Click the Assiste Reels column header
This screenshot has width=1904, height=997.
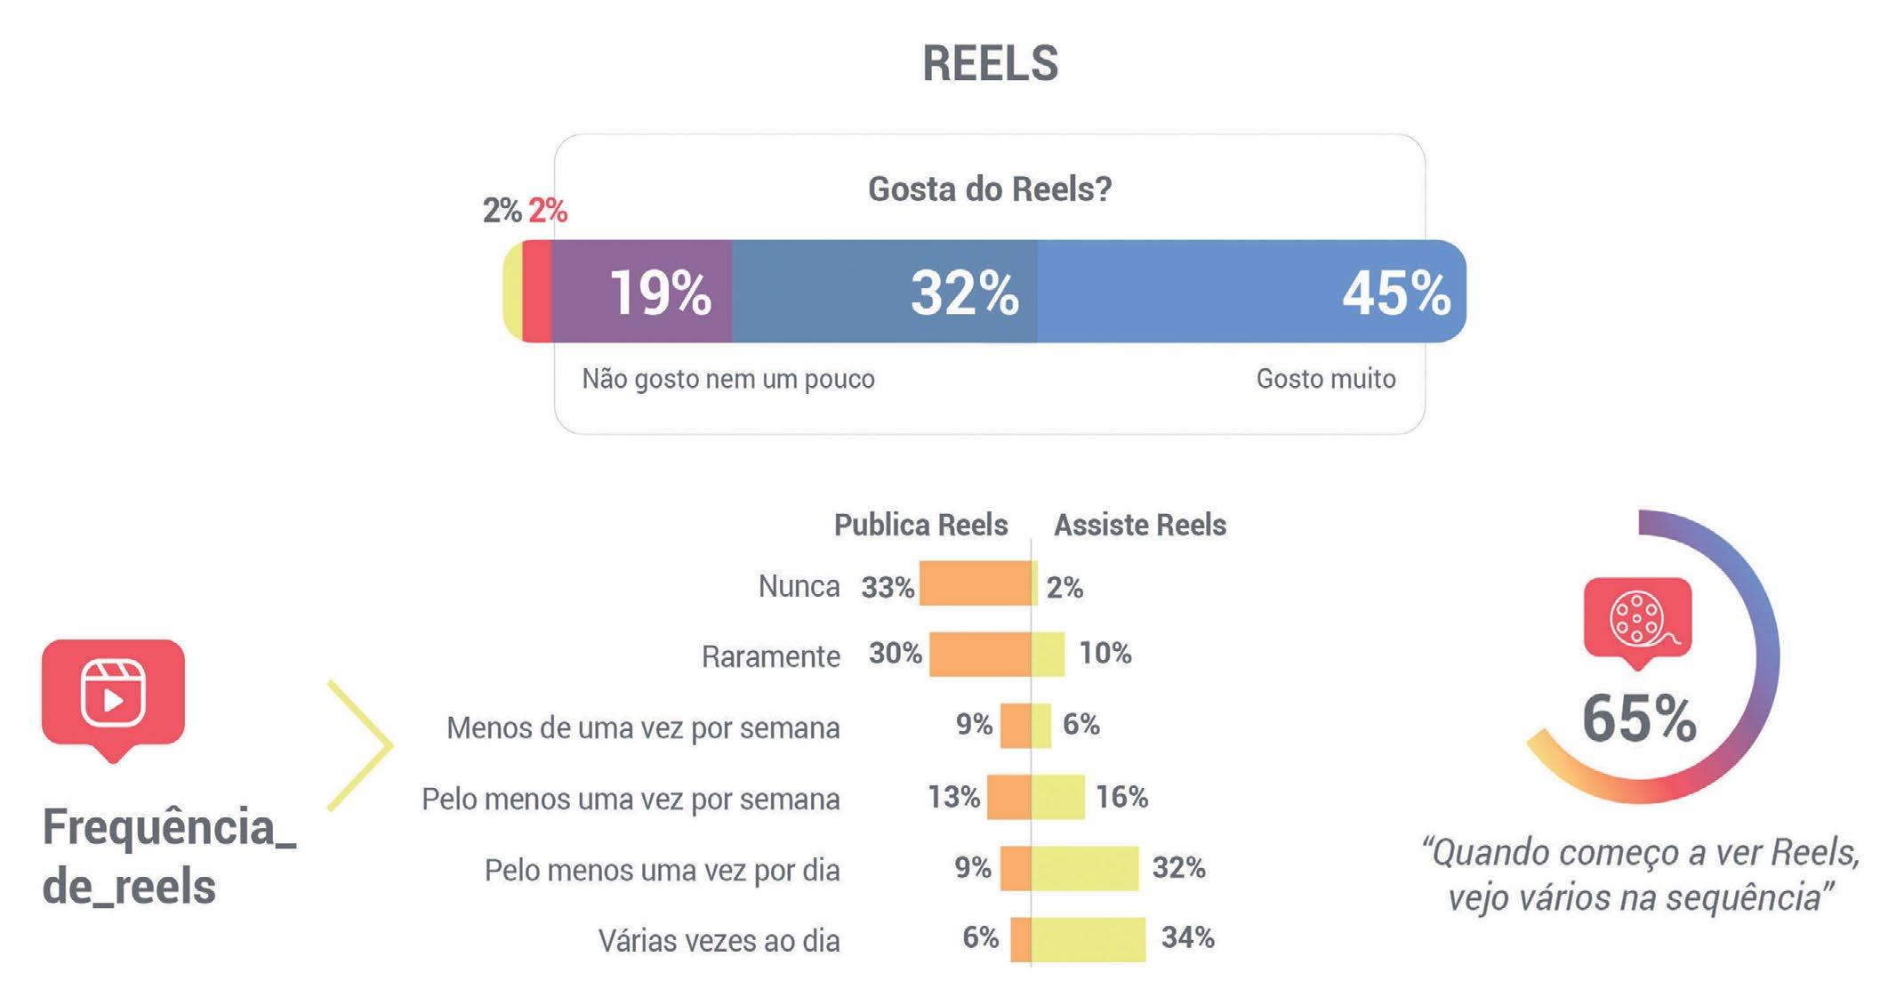1139,525
